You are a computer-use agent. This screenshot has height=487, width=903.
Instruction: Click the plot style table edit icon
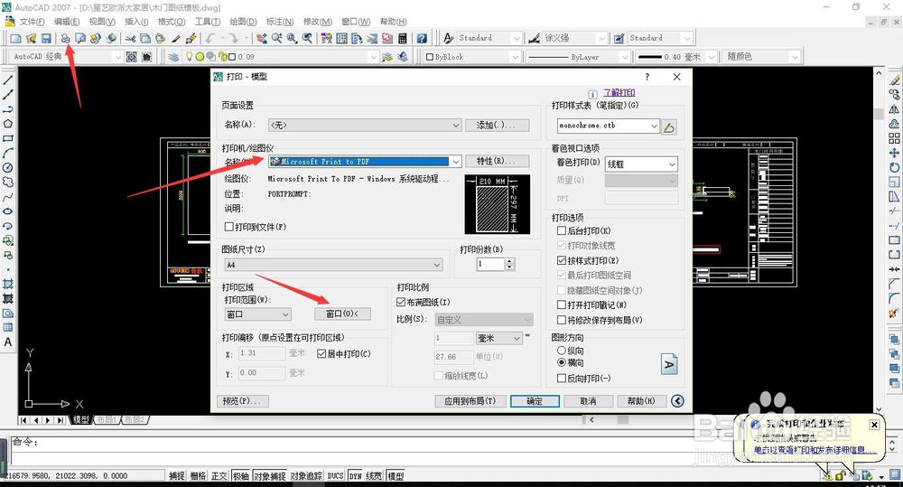pyautogui.click(x=668, y=126)
